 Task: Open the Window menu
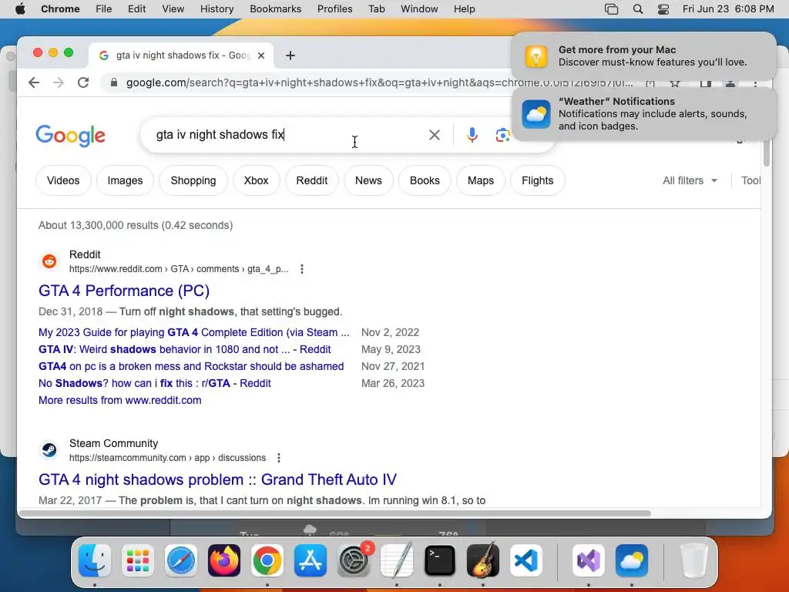(x=419, y=9)
